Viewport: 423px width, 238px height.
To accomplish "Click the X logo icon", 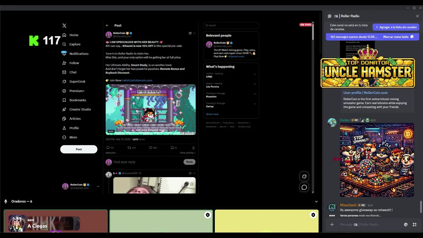I will [64, 25].
